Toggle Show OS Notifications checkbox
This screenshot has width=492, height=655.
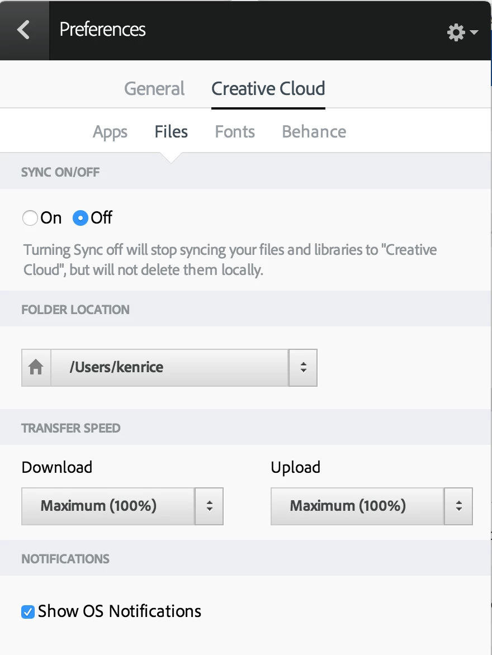tap(28, 612)
